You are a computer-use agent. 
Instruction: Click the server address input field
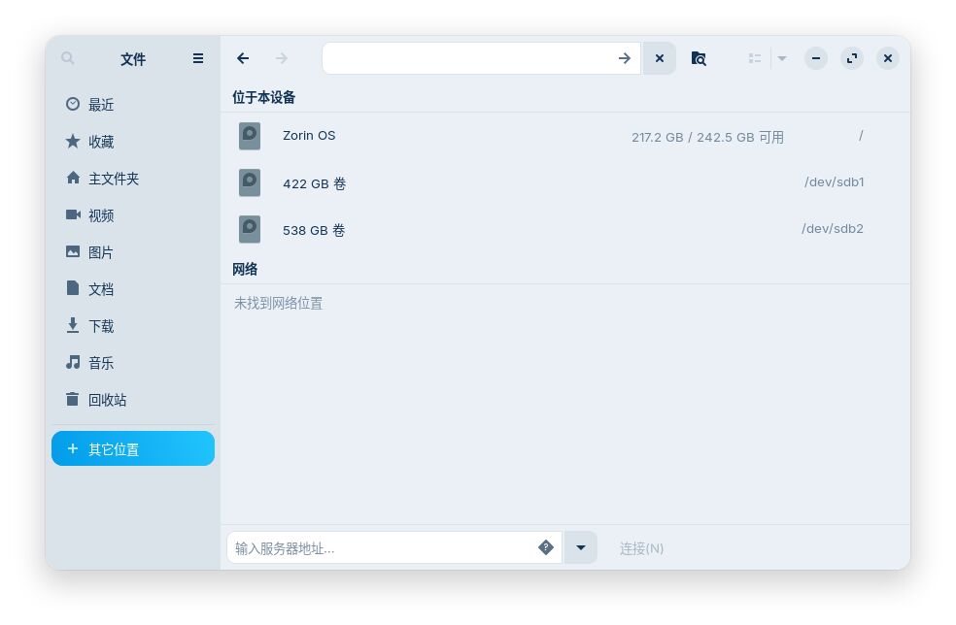click(x=379, y=548)
